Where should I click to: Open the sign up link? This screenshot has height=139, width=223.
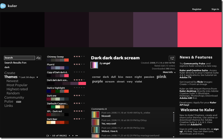tap(199, 130)
